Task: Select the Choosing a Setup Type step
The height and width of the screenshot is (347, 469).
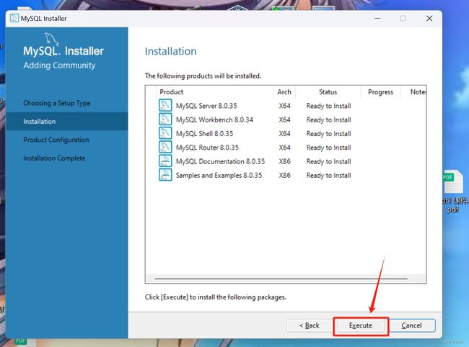Action: pyautogui.click(x=57, y=103)
